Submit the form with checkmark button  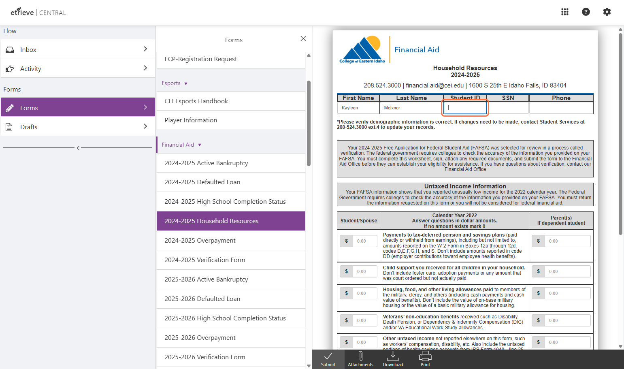(x=328, y=359)
